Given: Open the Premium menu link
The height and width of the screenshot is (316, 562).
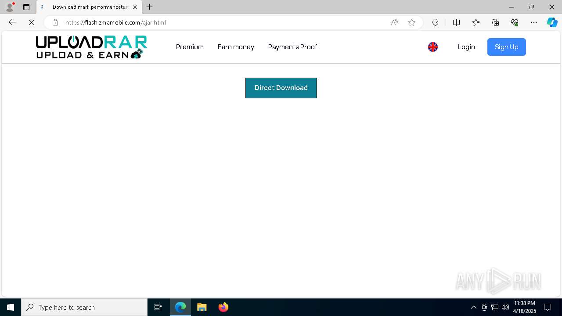Looking at the screenshot, I should (x=190, y=47).
